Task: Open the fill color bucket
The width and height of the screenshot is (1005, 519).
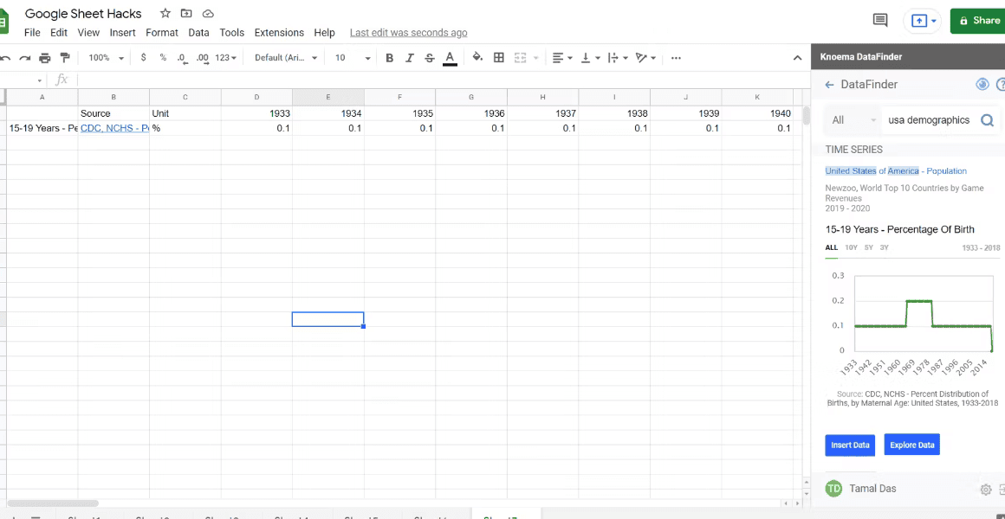Action: [477, 58]
